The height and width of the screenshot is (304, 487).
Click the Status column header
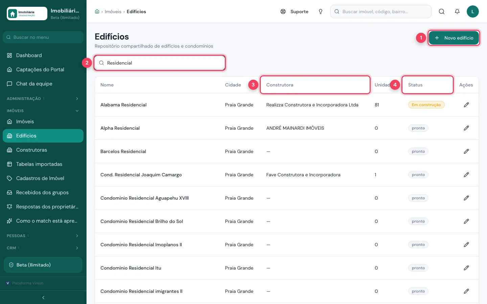(x=428, y=85)
